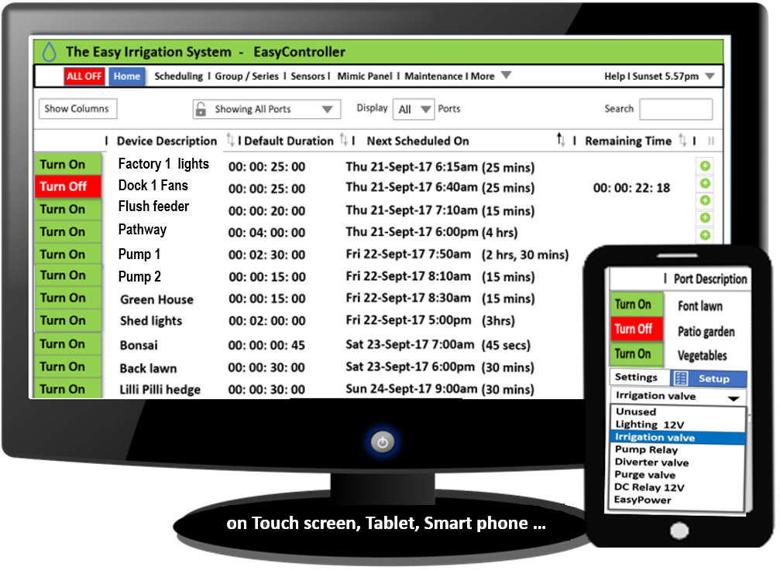
Task: Click Setup list icon on the phone
Action: click(x=681, y=379)
